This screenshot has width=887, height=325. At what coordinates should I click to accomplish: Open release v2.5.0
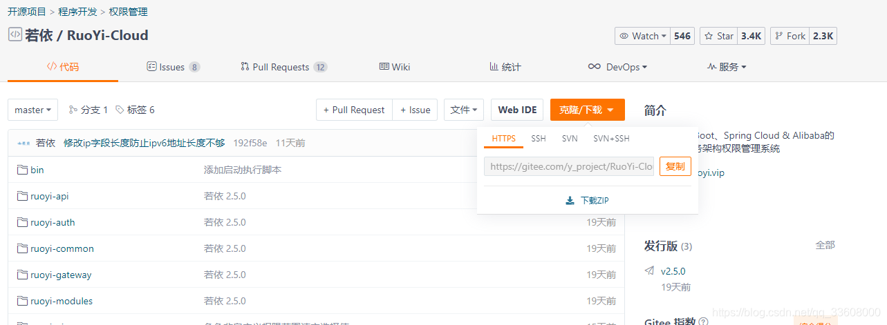click(x=673, y=271)
